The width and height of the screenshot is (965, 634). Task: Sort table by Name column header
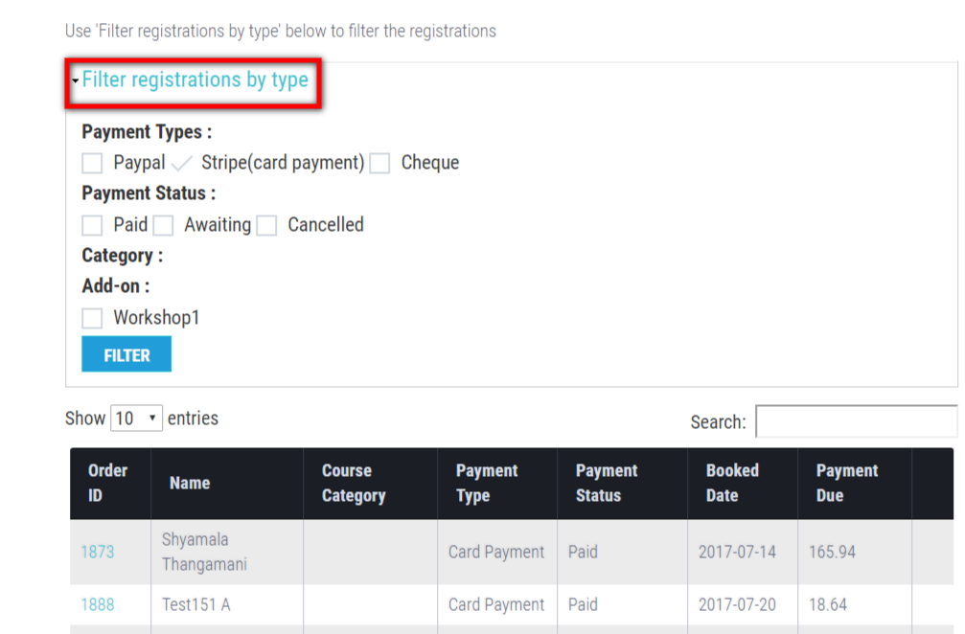227,484
